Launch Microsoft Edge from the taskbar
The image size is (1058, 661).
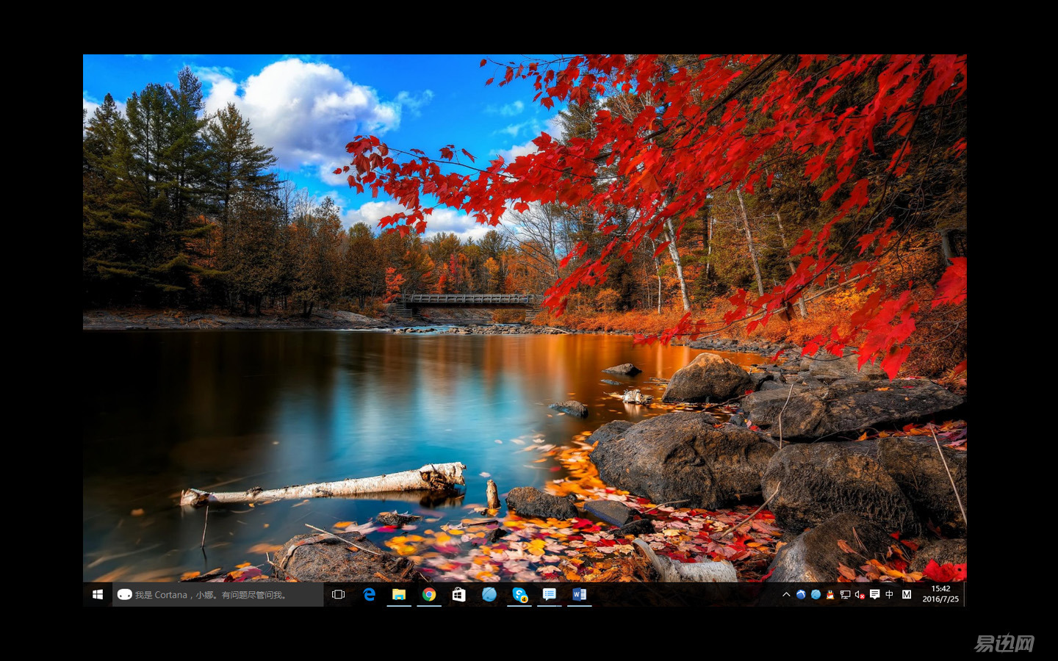click(x=369, y=595)
